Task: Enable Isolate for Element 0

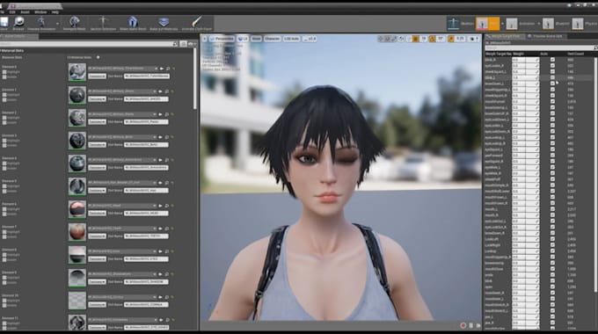Action: (4, 76)
